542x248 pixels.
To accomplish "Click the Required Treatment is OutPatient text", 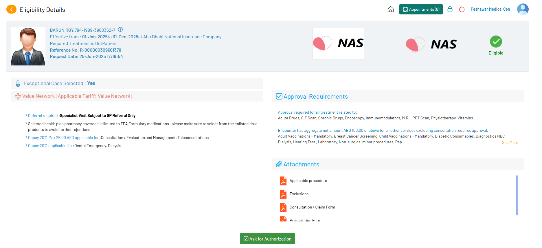I will pos(83,44).
